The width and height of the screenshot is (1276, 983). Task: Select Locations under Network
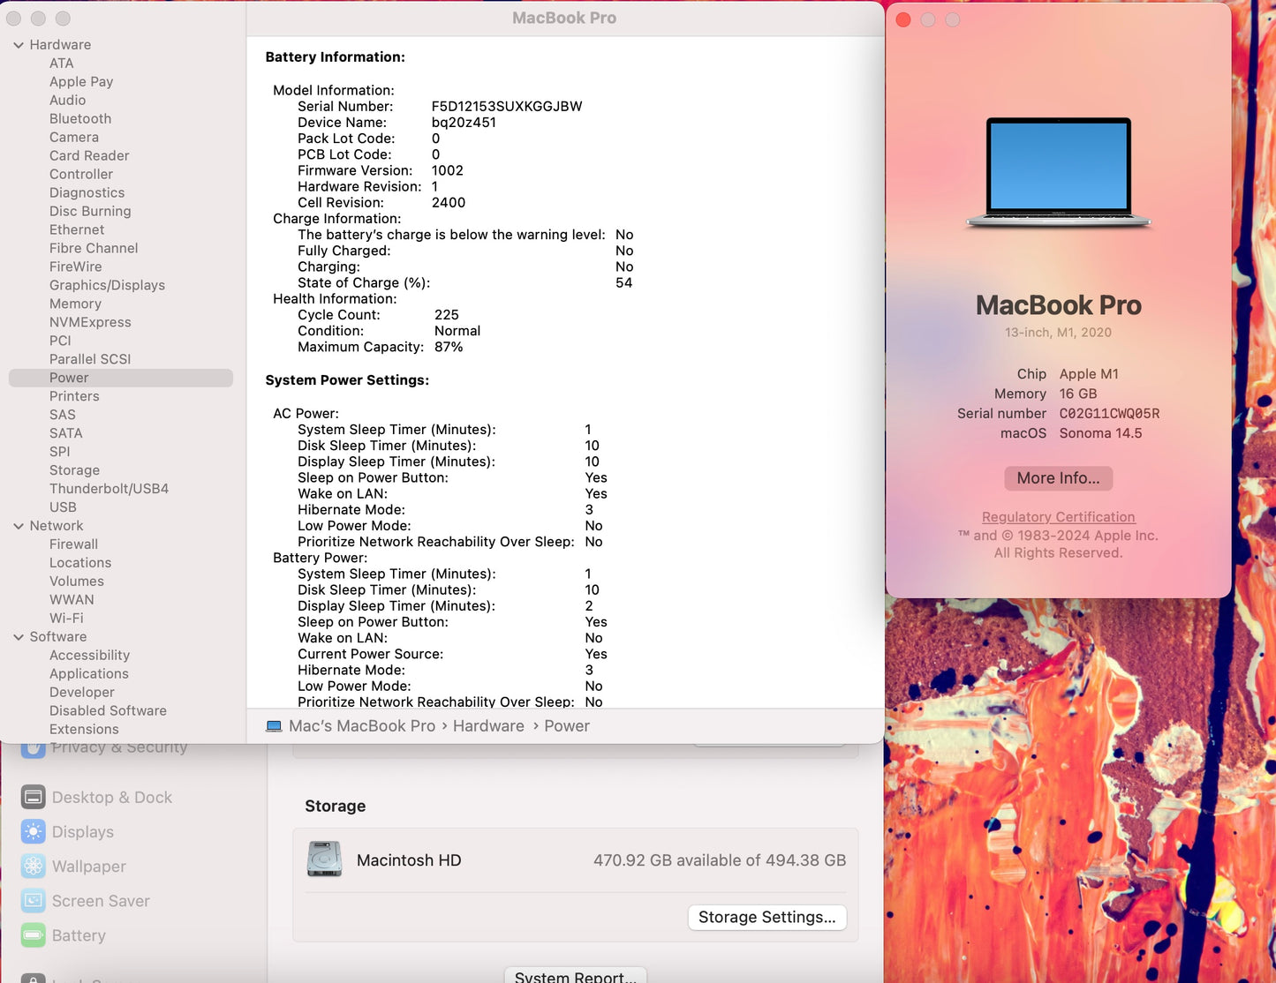pyautogui.click(x=80, y=564)
